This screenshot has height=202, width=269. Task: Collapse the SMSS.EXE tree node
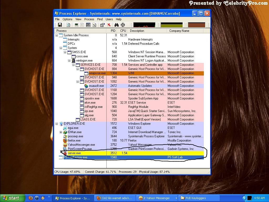(x=65, y=52)
